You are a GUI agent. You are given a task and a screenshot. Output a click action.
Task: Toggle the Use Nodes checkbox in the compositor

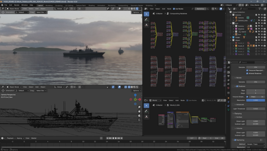(x=174, y=9)
